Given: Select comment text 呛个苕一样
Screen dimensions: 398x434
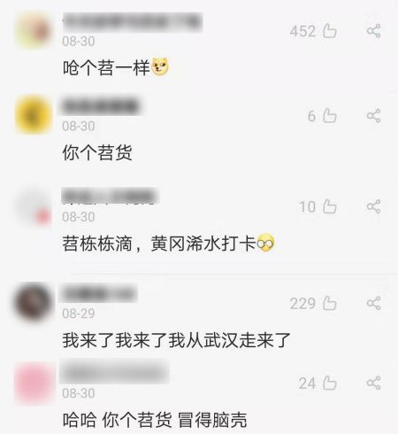Looking at the screenshot, I should pyautogui.click(x=106, y=67).
